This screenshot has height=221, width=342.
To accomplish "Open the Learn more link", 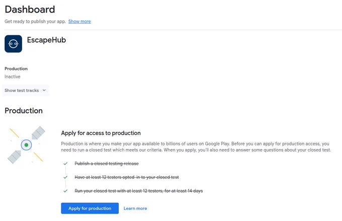I will point(135,208).
